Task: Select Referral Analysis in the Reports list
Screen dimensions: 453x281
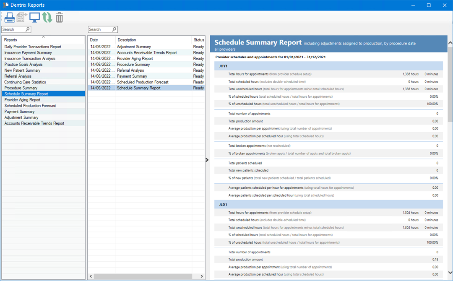Action: (44, 76)
